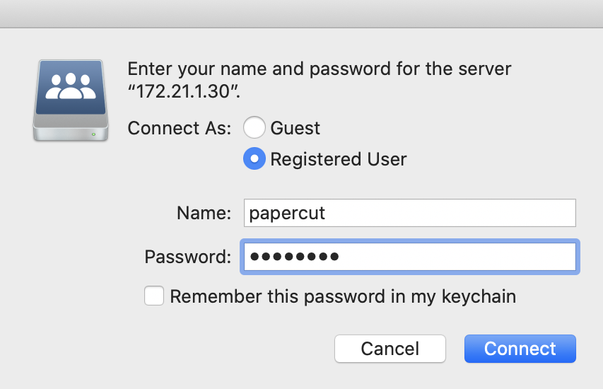
Task: Focus the Password input field
Action: point(409,257)
